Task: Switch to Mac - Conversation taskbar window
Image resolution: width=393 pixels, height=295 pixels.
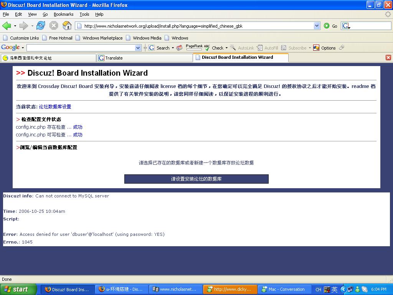Action: 284,289
